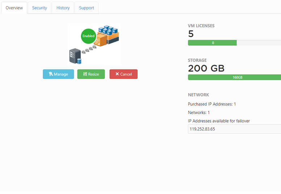Click the failover IP address field
The image size is (281, 194).
tap(234, 129)
